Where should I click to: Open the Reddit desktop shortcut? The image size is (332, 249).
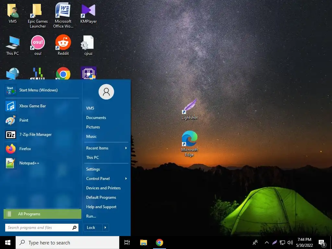(63, 45)
